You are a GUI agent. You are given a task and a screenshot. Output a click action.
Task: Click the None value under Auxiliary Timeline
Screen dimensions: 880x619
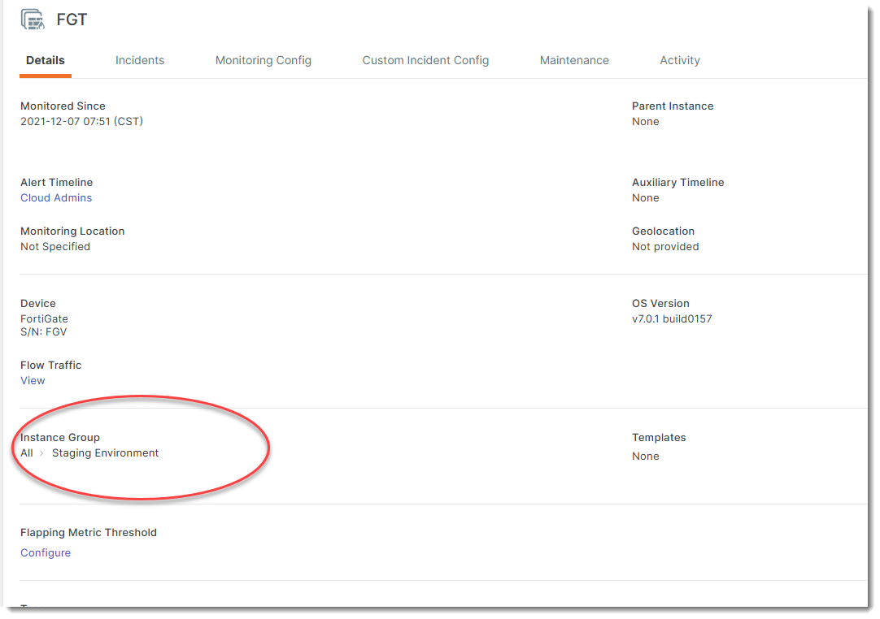(646, 198)
